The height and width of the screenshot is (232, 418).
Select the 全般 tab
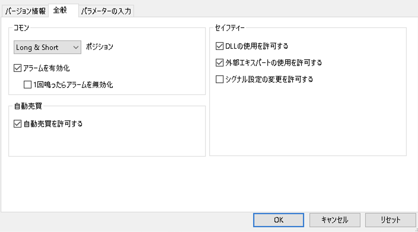point(63,10)
